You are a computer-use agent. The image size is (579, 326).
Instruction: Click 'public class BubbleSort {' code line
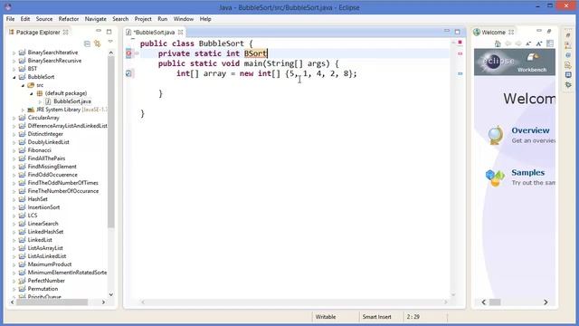point(196,43)
